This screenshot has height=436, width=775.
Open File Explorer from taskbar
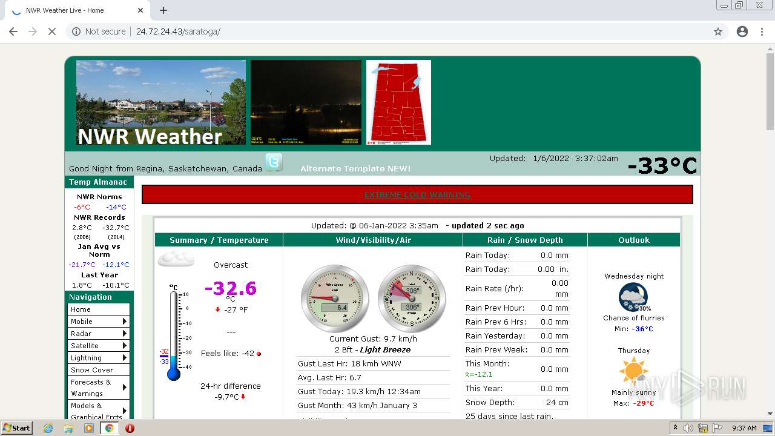68,428
